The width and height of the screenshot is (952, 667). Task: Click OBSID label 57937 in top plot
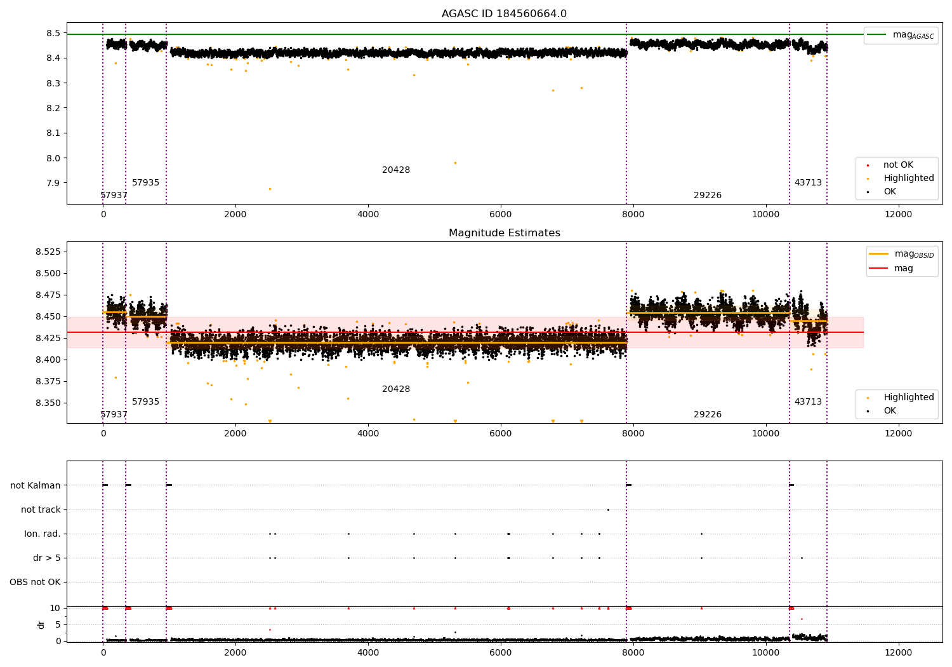(114, 196)
